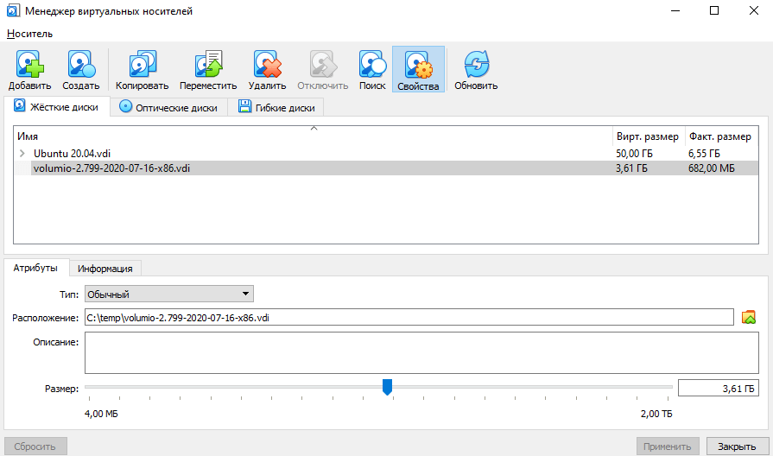This screenshot has width=773, height=456.
Task: Sort by the Имя column header
Action: [314, 136]
